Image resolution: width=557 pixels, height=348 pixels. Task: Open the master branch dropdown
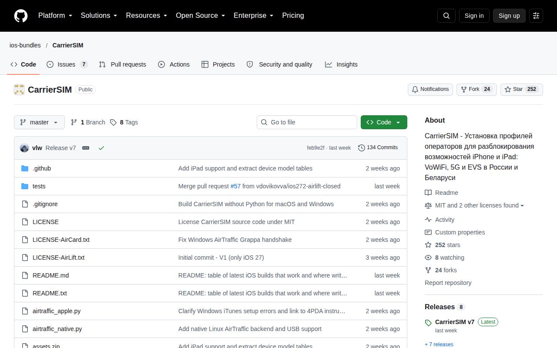(x=39, y=122)
